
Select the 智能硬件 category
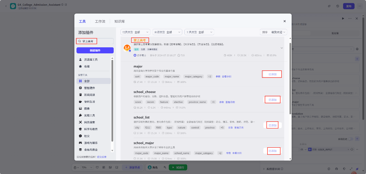[x=94, y=88]
